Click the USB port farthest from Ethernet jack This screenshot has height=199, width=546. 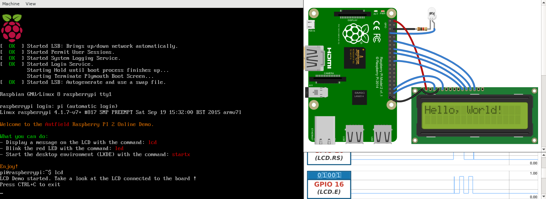383,134
